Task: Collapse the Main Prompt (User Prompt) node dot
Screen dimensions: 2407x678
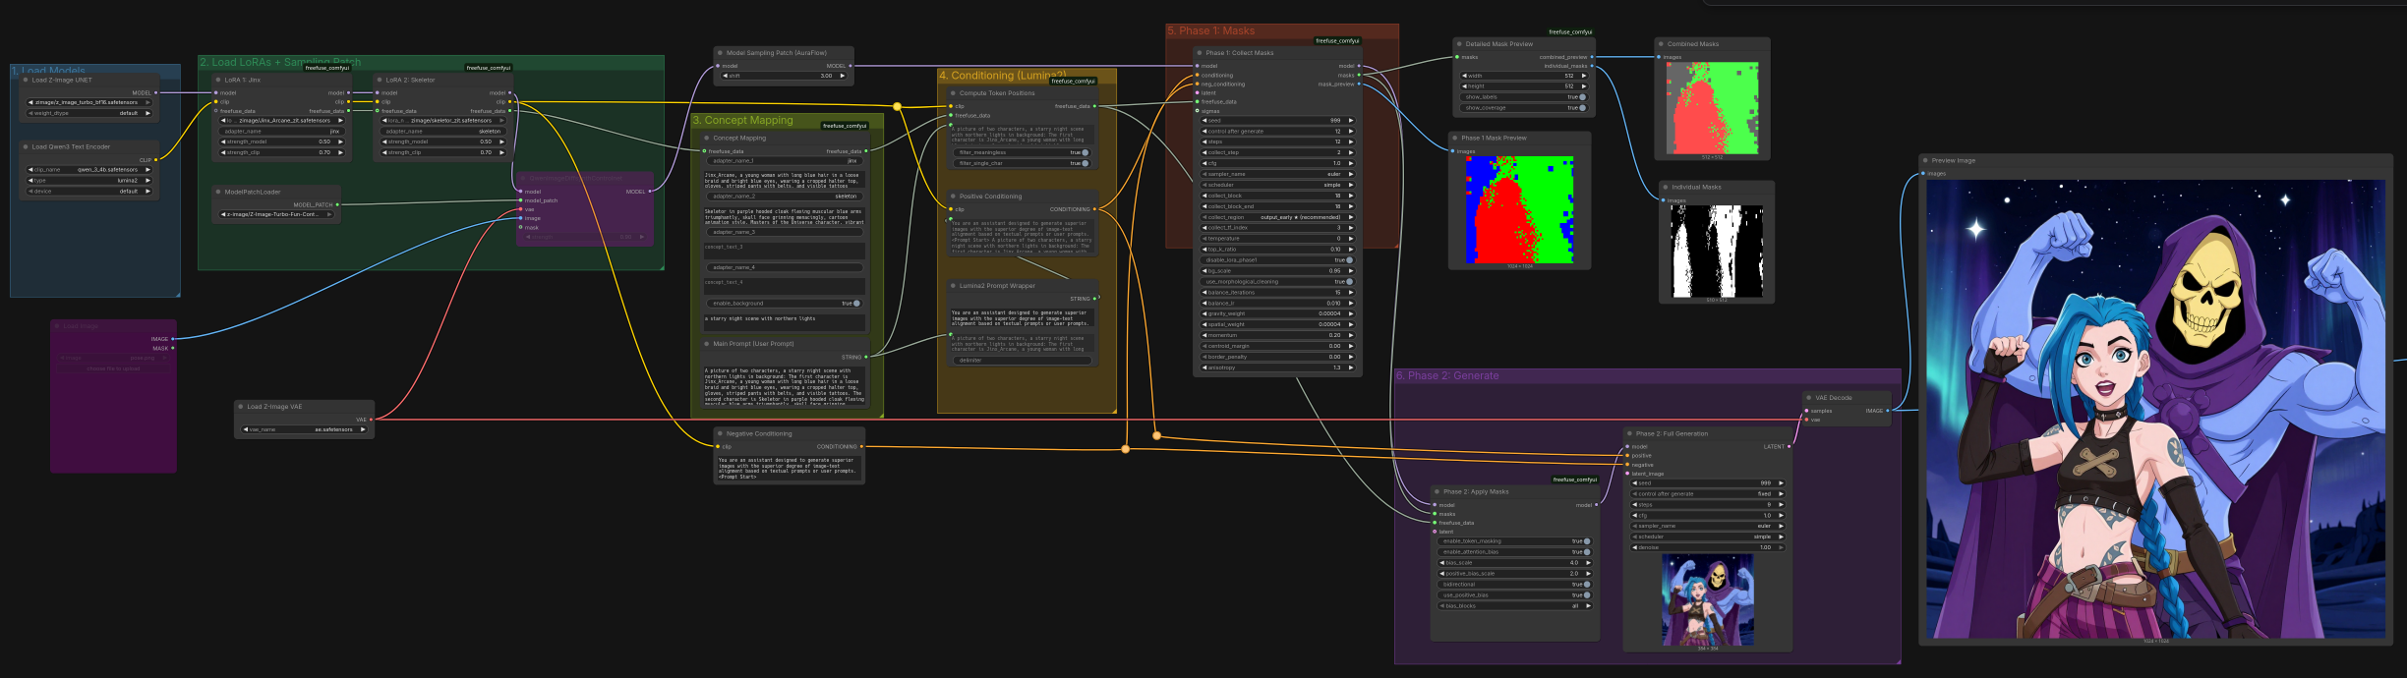Action: click(x=707, y=344)
